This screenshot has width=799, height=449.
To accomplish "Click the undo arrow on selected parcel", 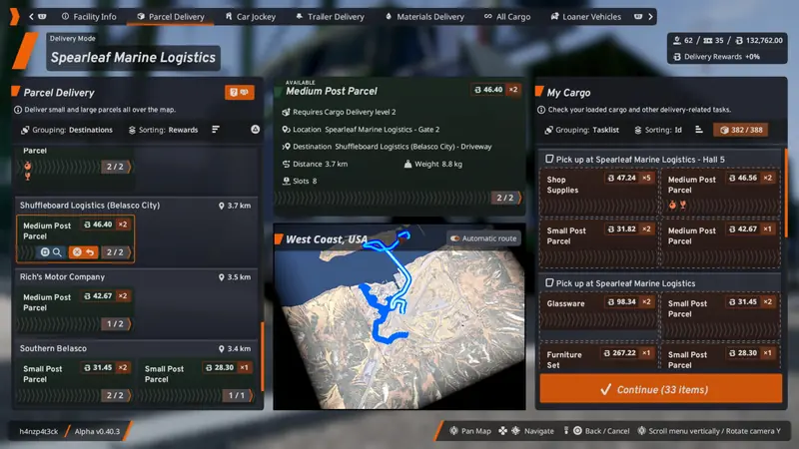I will pos(90,252).
